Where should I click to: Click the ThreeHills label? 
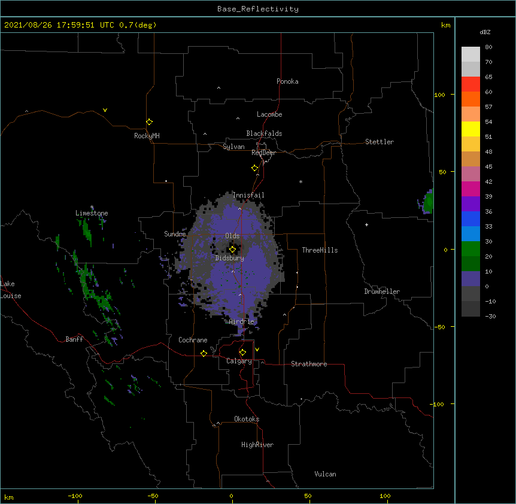click(320, 250)
